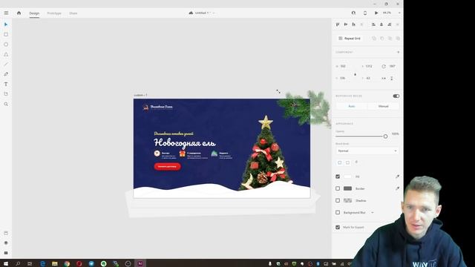This screenshot has width=475, height=267.
Task: Toggle Responsive Resize switch
Action: point(396,96)
